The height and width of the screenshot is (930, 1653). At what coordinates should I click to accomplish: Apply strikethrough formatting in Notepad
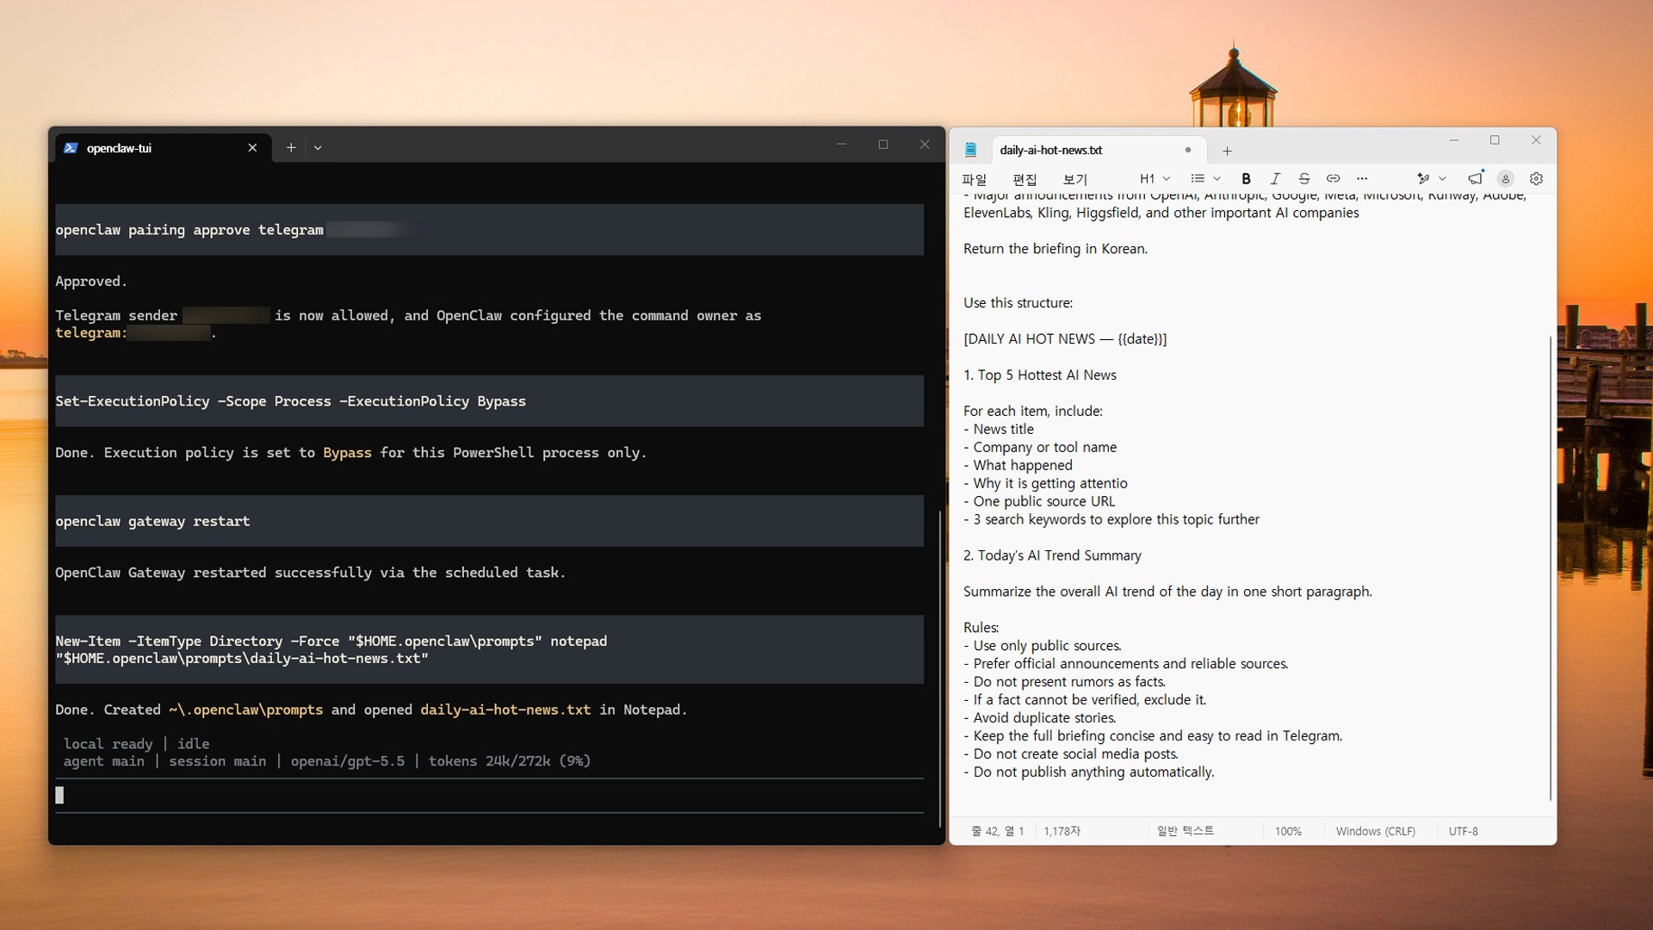1304,178
